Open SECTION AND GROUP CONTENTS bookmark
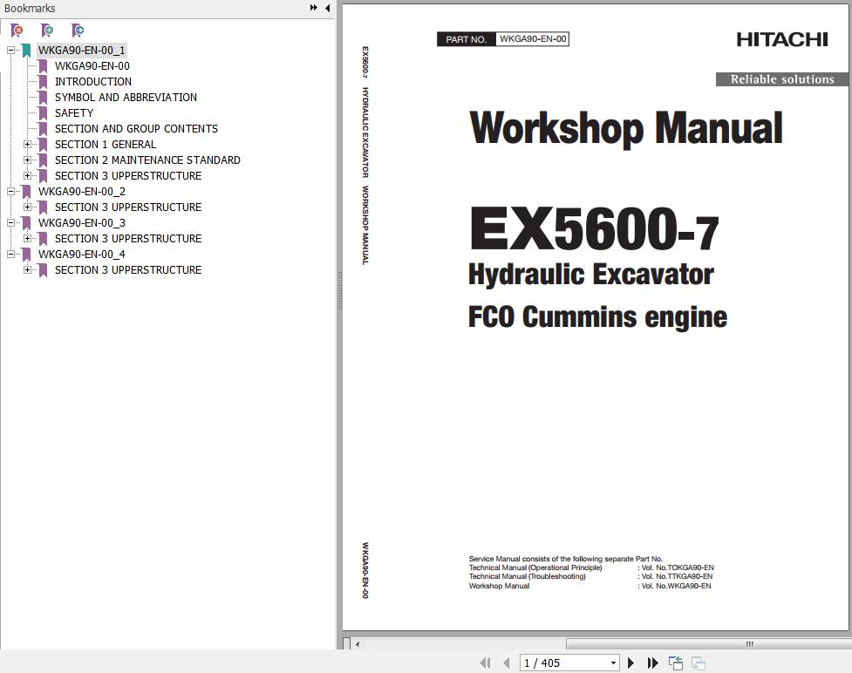This screenshot has width=852, height=673. (x=136, y=129)
